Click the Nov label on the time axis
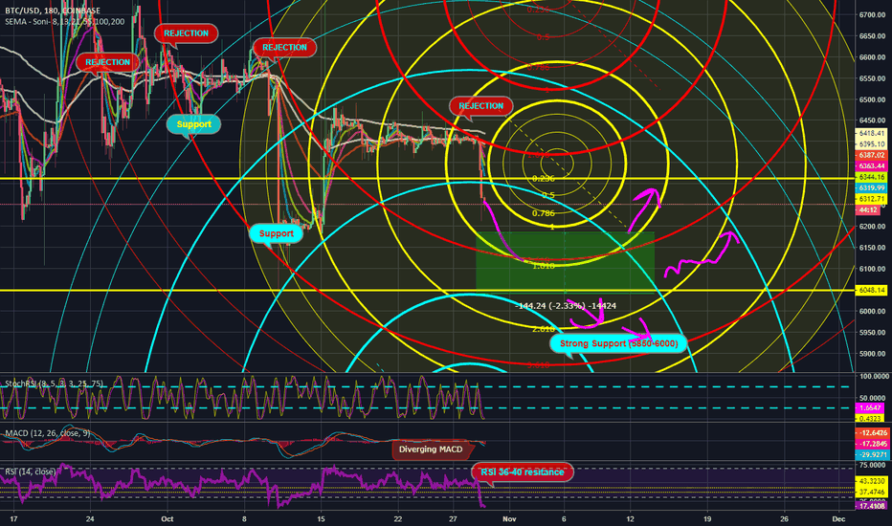892x526 pixels. (509, 518)
